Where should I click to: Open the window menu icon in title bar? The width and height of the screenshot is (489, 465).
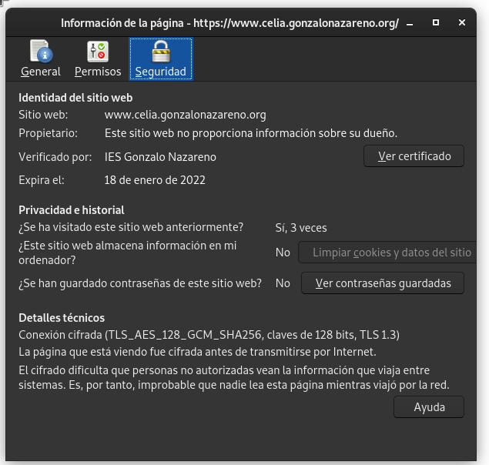click(x=20, y=23)
